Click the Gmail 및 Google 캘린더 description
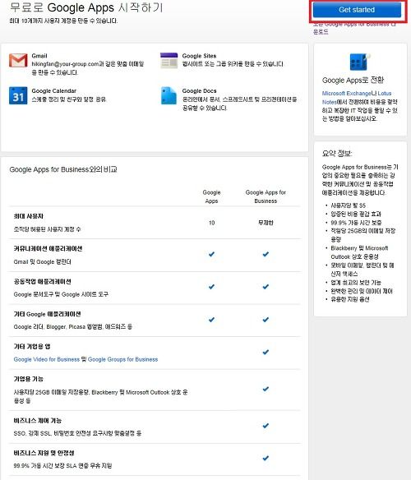This screenshot has height=480, width=411. pyautogui.click(x=42, y=262)
